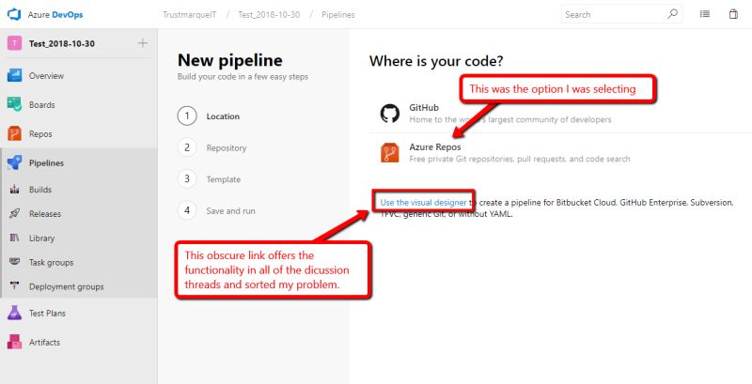The width and height of the screenshot is (752, 384).
Task: Click the Location step label
Action: (223, 116)
